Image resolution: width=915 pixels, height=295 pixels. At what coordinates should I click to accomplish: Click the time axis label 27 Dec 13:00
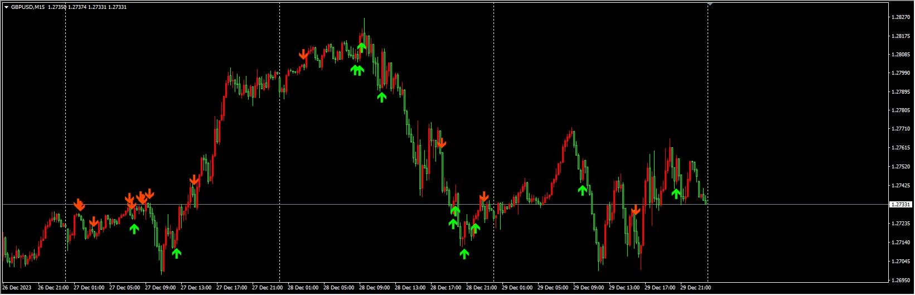coord(196,288)
